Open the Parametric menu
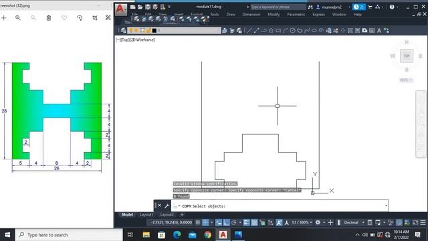Viewport: 428px width, 241px height. (296, 15)
